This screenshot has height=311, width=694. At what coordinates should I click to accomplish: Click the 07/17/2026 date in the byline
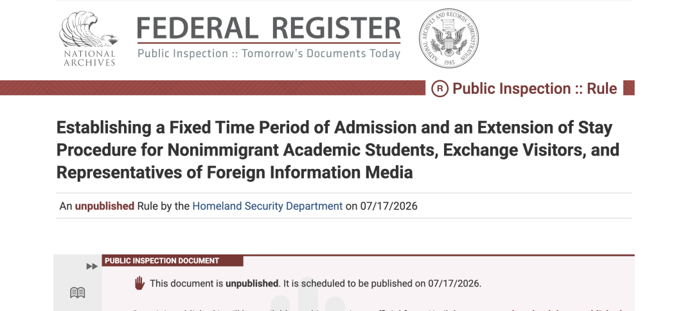389,206
